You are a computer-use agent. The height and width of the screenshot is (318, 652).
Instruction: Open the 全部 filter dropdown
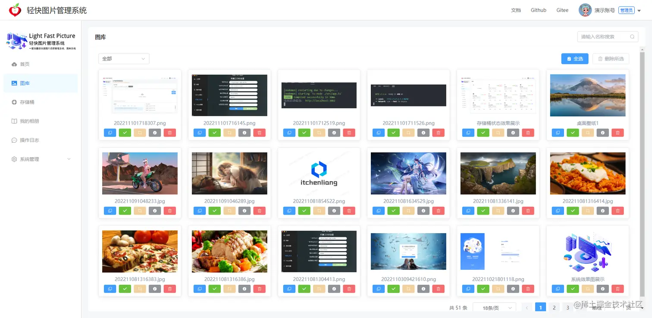[124, 59]
